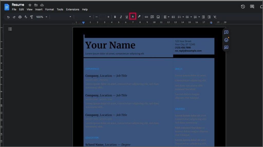Click the AWARDS section heading
Image resolution: width=263 pixels, height=147 pixels.
pyautogui.click(x=180, y=109)
